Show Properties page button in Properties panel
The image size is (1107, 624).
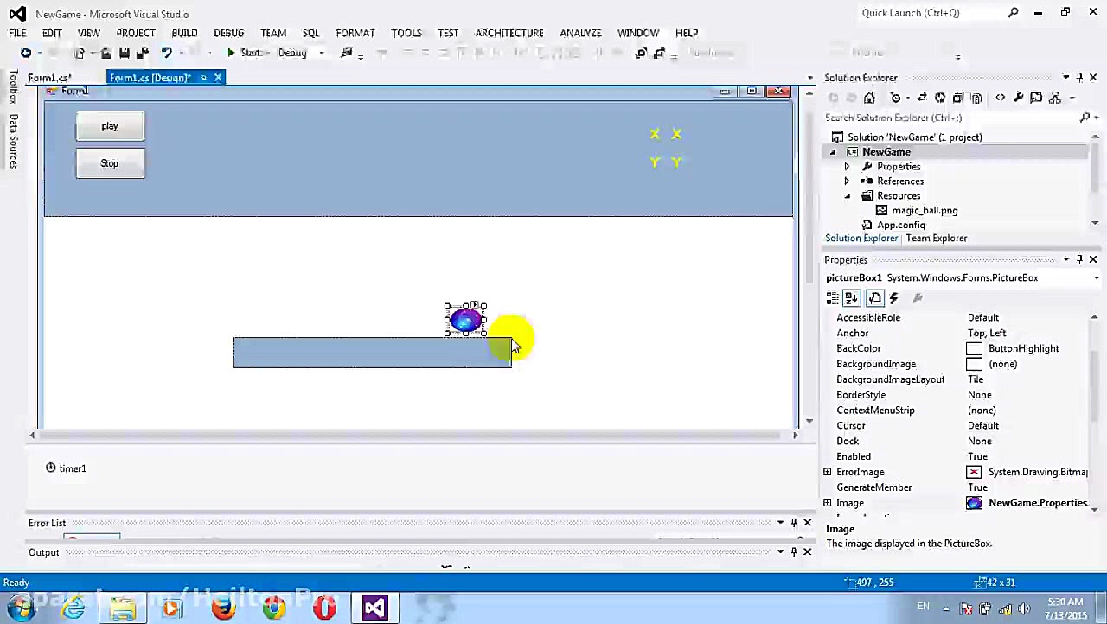pyautogui.click(x=874, y=298)
